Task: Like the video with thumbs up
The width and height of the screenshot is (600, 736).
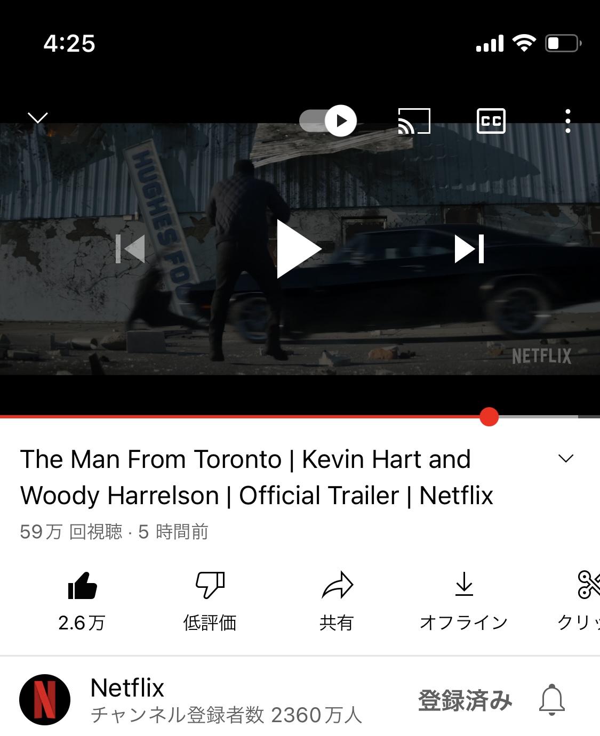Action: (82, 586)
